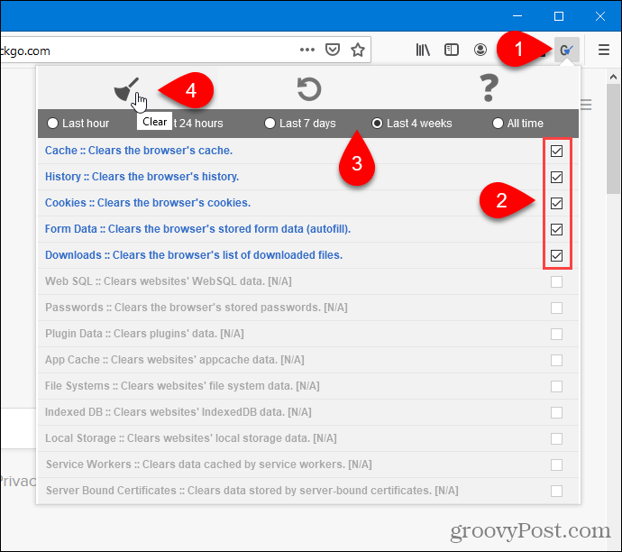The width and height of the screenshot is (622, 552).
Task: Click 'File Systems :: Clears websites' file system data' text
Action: point(182,386)
